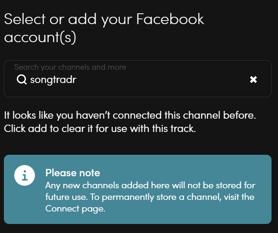Focus the search field containing "songtradr"

click(x=137, y=79)
